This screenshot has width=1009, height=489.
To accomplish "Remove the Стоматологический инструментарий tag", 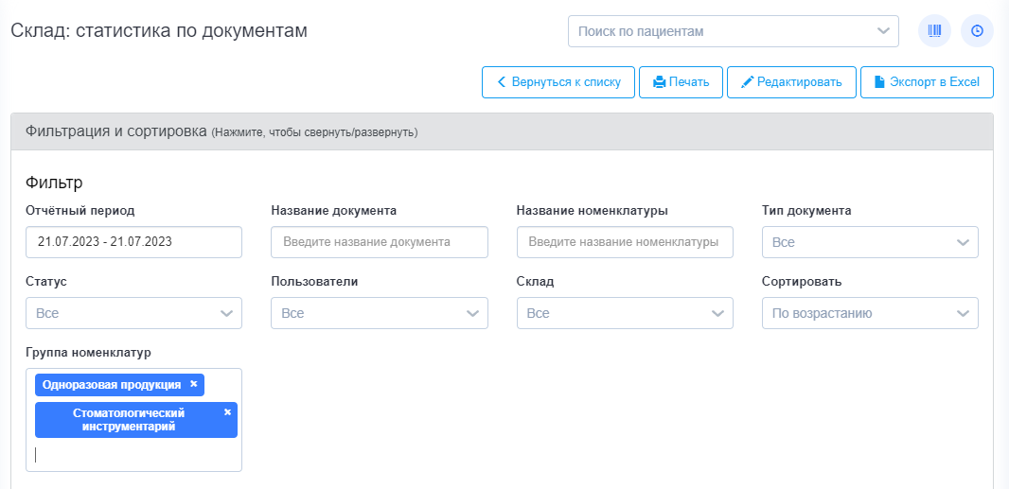I will 227,412.
